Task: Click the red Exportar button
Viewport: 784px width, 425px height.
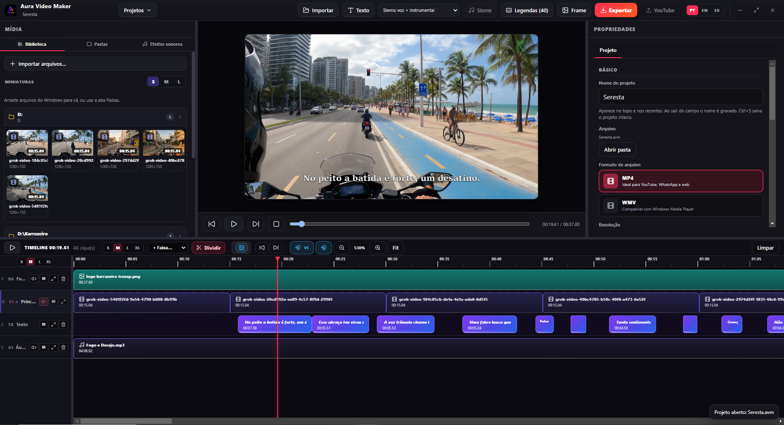Action: (616, 10)
